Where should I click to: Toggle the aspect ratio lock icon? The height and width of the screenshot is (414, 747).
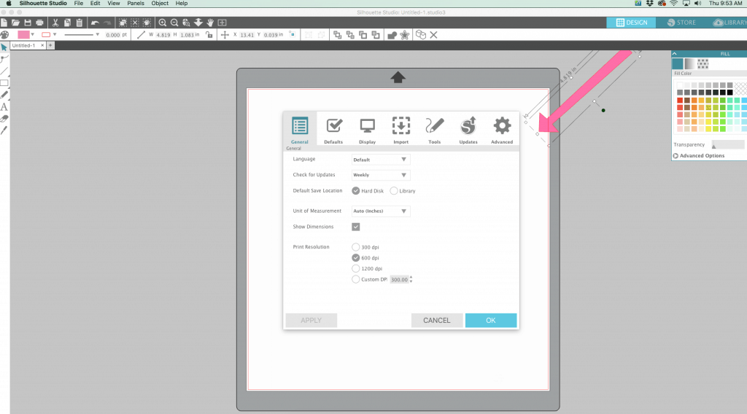coord(209,35)
